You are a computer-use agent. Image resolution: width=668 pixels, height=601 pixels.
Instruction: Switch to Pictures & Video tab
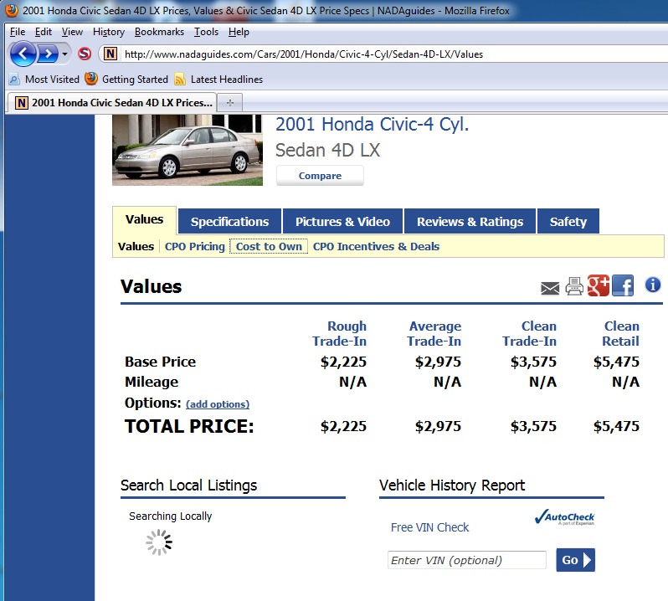tap(342, 222)
